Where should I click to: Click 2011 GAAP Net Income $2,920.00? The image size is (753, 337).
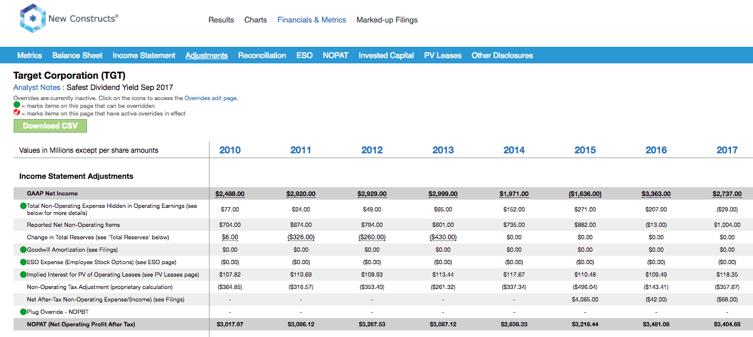pos(301,194)
